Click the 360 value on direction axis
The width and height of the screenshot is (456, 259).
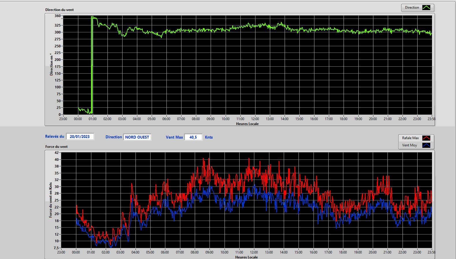(58, 16)
